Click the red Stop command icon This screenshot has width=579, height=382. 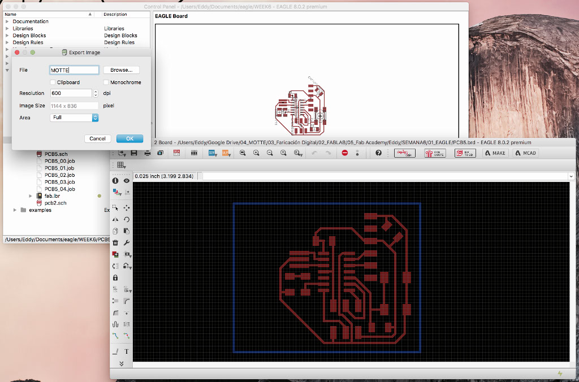[345, 153]
